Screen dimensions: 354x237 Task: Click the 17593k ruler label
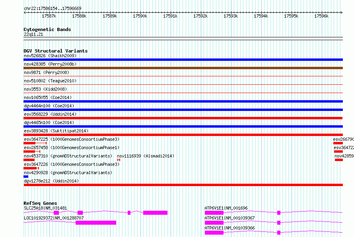(x=231, y=16)
